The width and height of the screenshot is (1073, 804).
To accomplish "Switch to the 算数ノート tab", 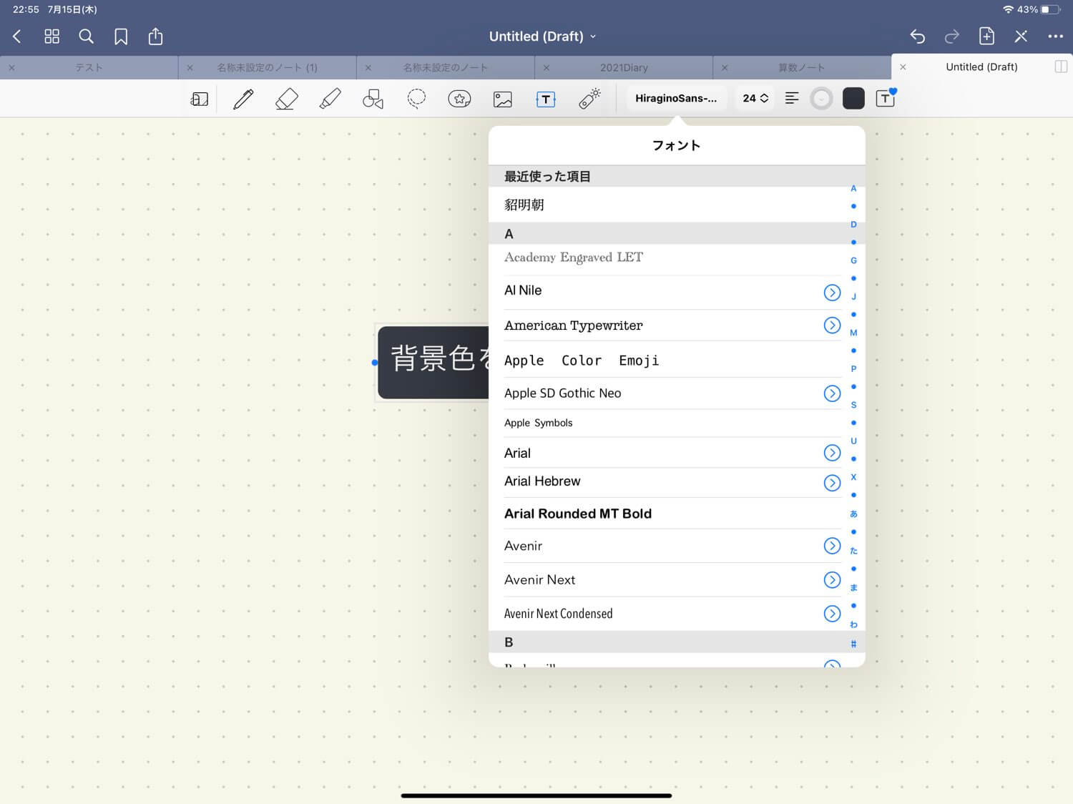I will (801, 67).
